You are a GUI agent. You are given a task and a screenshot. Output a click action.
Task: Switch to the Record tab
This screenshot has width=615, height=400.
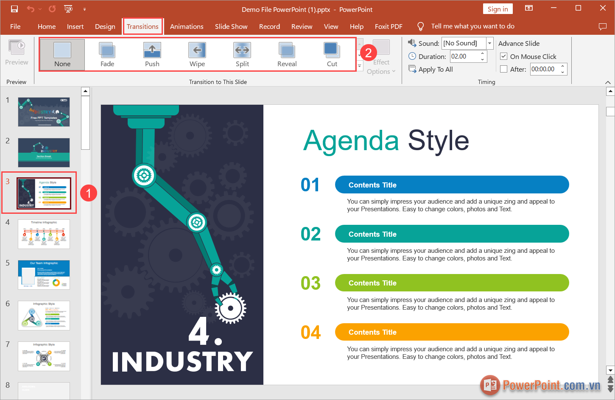[x=269, y=26]
